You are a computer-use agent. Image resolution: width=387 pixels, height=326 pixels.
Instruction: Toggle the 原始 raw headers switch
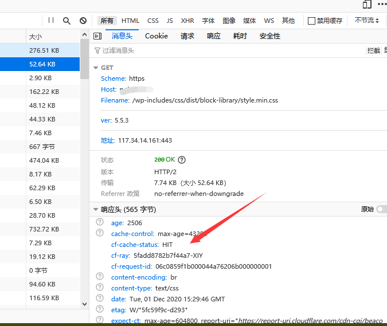click(x=382, y=209)
